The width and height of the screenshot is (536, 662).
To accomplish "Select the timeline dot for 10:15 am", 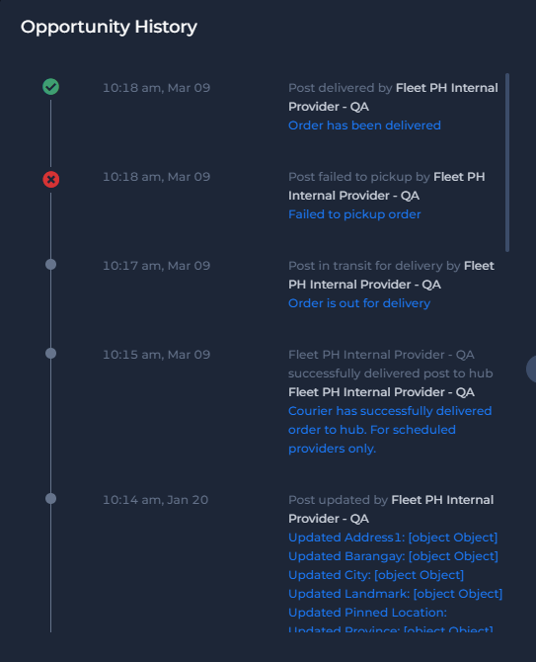I will (x=50, y=354).
